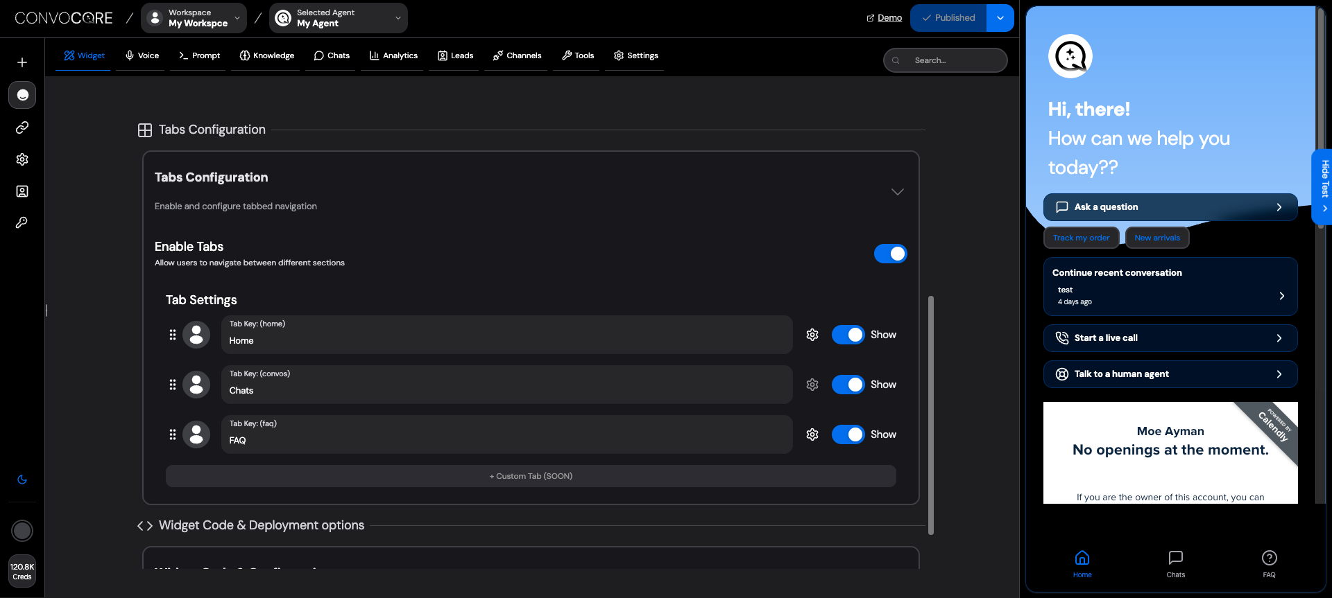This screenshot has width=1332, height=598.
Task: Open settings gear for Home tab
Action: point(812,335)
